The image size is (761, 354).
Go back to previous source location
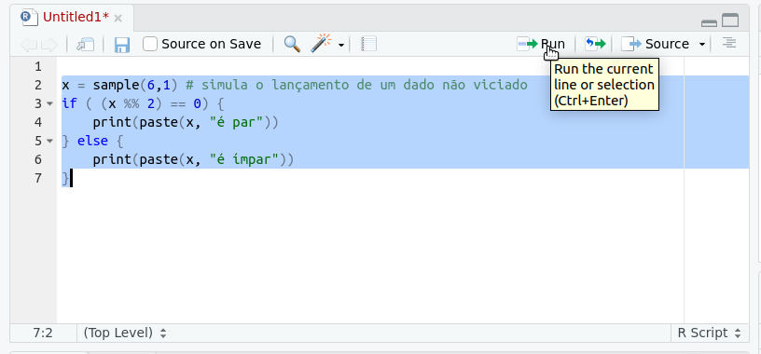29,45
